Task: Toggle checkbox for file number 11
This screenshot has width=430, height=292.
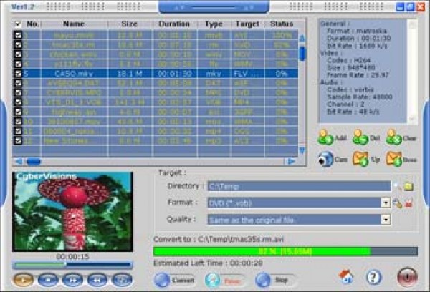Action: (x=18, y=131)
